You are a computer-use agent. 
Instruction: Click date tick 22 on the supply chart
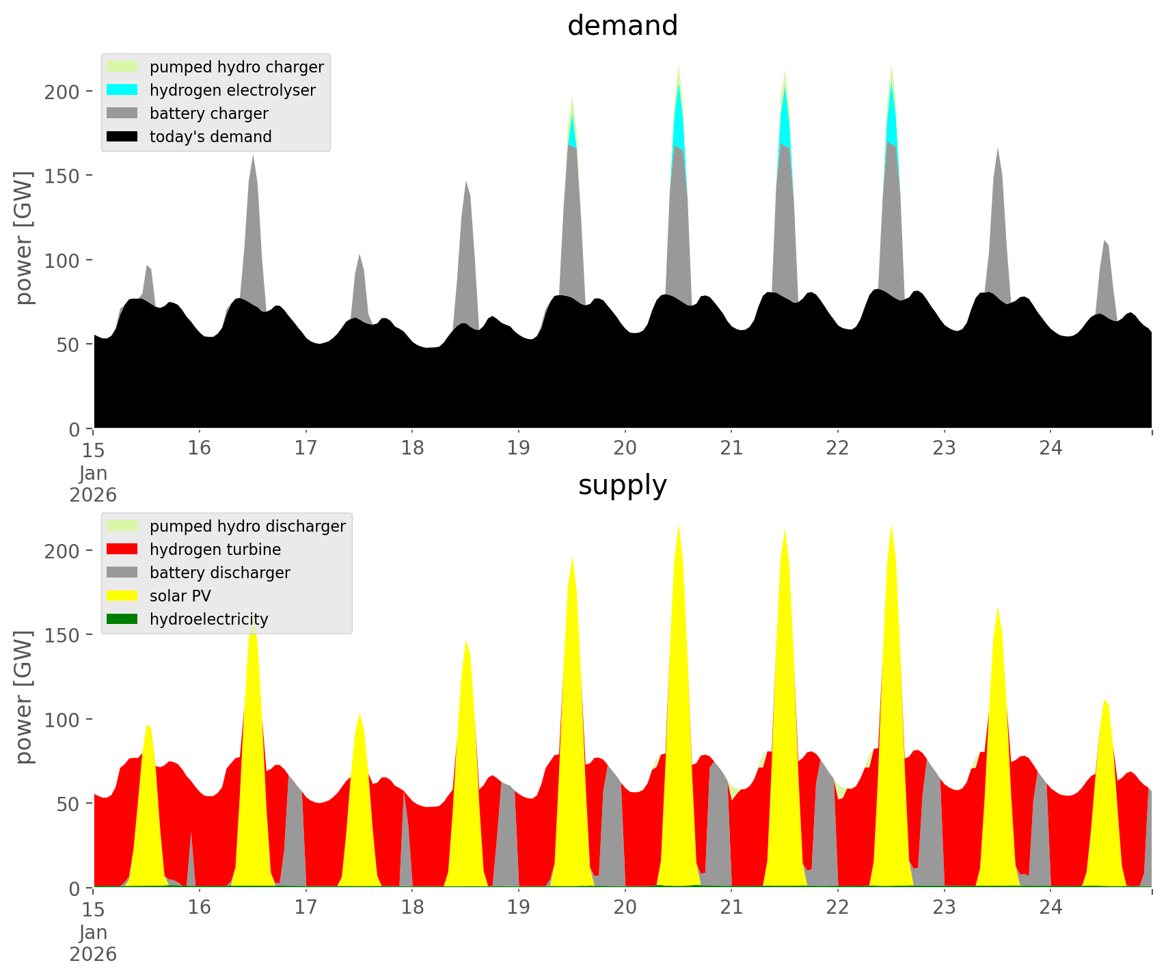click(837, 908)
